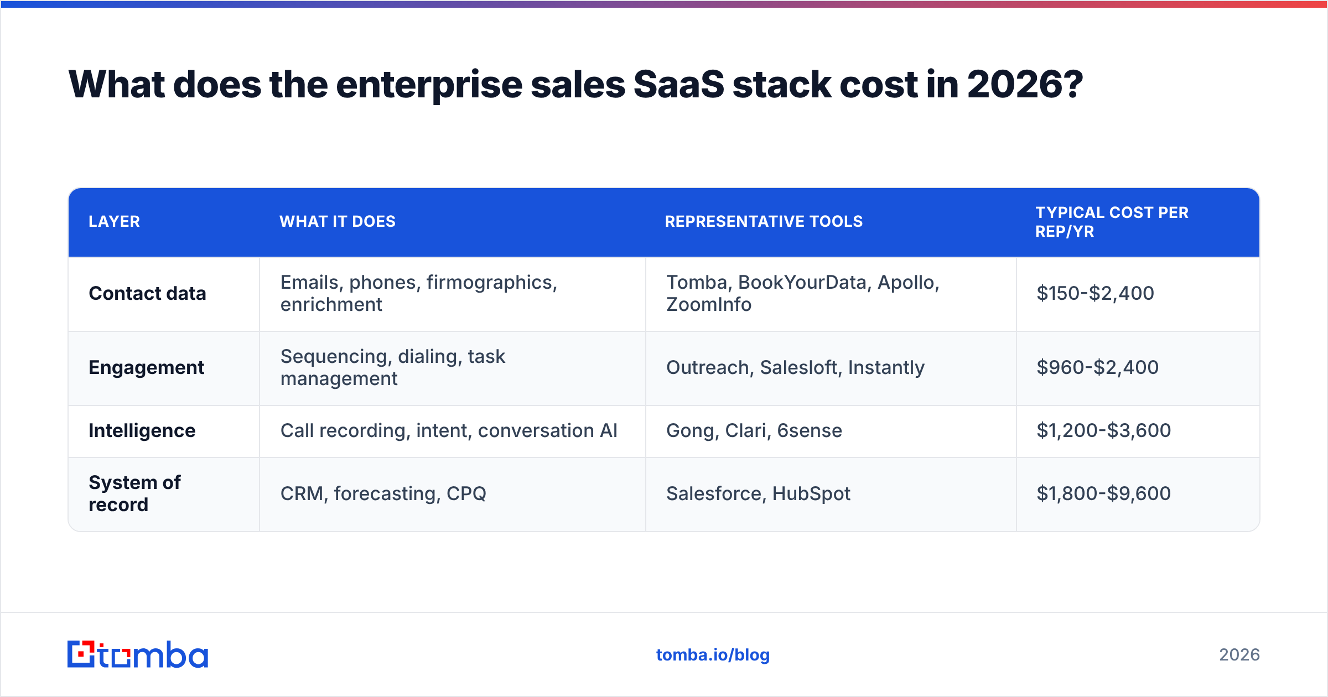Click the System of record row label
The width and height of the screenshot is (1328, 697).
coord(134,493)
